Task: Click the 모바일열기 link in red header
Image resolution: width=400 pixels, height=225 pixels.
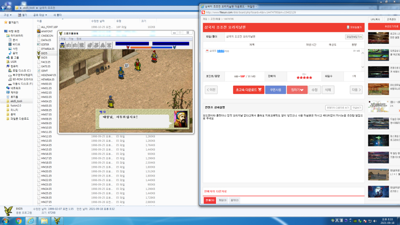Action: point(354,27)
